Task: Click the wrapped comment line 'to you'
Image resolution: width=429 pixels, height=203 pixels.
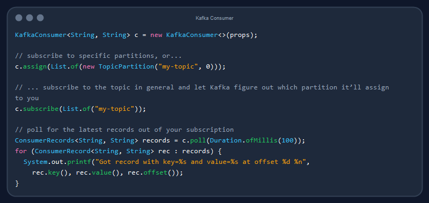Action: click(x=27, y=99)
